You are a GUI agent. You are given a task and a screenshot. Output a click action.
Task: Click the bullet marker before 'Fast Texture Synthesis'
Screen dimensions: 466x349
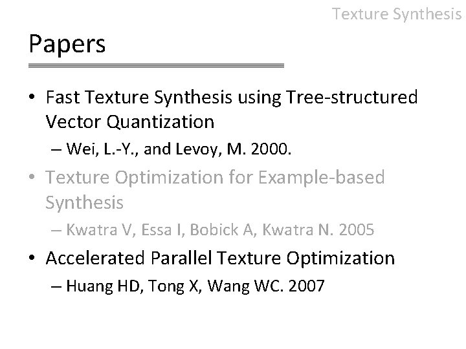32,97
